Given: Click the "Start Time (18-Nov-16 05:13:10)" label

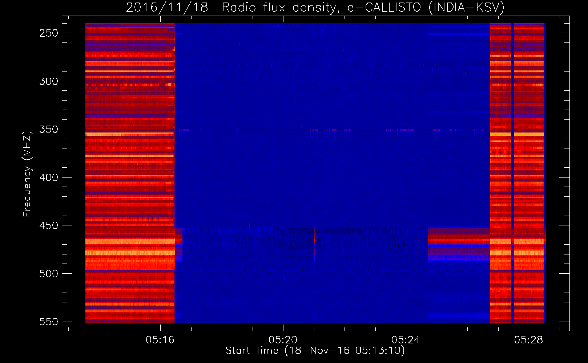Looking at the screenshot, I should [315, 351].
